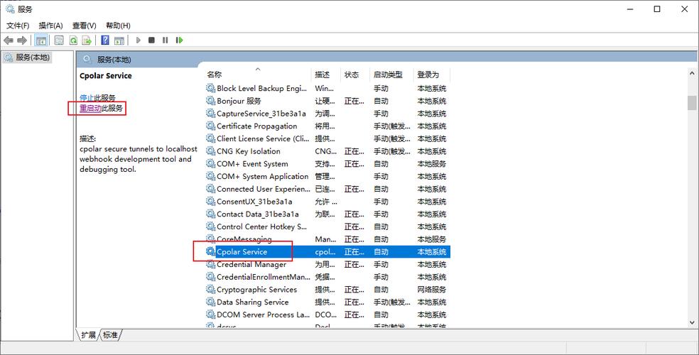
Task: Select the Cpolar Service row name
Action: [242, 251]
